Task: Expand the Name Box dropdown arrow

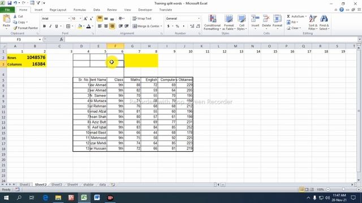Action: point(40,39)
